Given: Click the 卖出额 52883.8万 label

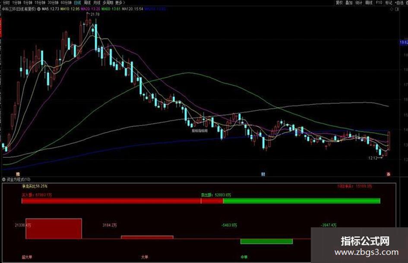Looking at the screenshot, I should pos(216,195).
